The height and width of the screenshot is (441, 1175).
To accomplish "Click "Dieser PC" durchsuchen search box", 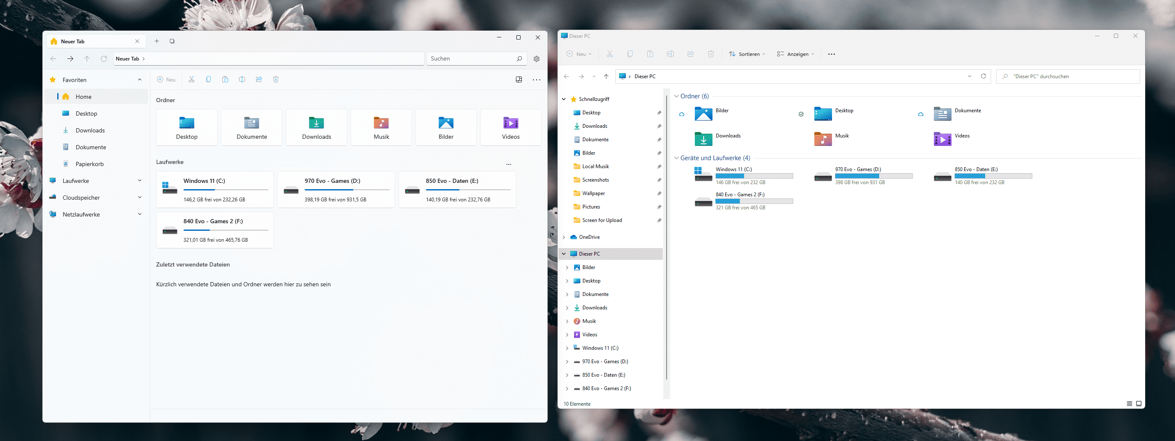I will tap(1068, 77).
